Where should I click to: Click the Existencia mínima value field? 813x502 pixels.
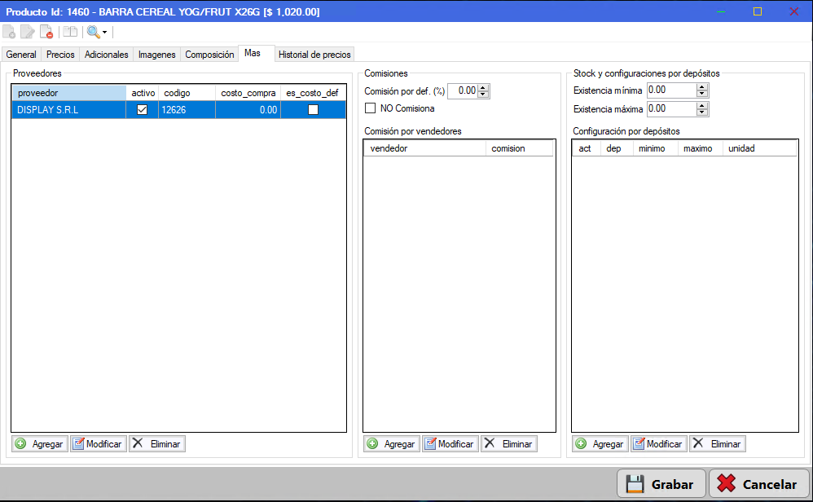pyautogui.click(x=672, y=90)
